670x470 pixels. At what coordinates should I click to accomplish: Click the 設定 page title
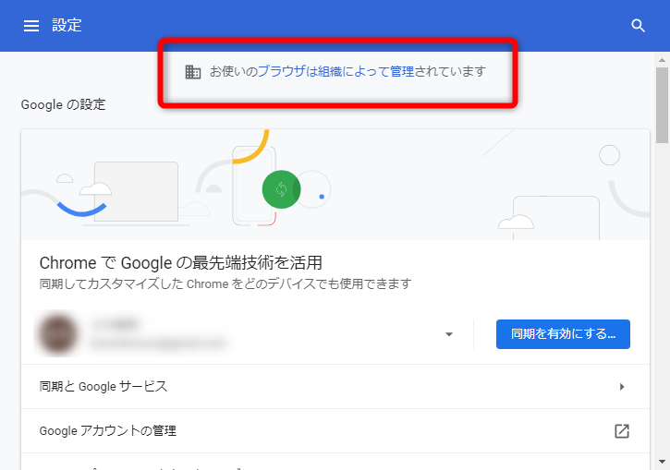coord(67,25)
